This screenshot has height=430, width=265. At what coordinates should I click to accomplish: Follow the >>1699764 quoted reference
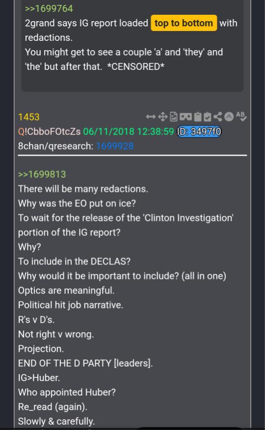click(x=49, y=8)
